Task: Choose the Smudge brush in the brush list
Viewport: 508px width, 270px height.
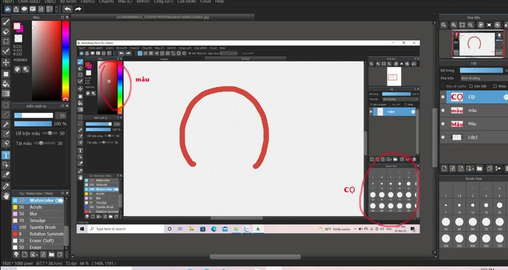Action: [x=38, y=220]
